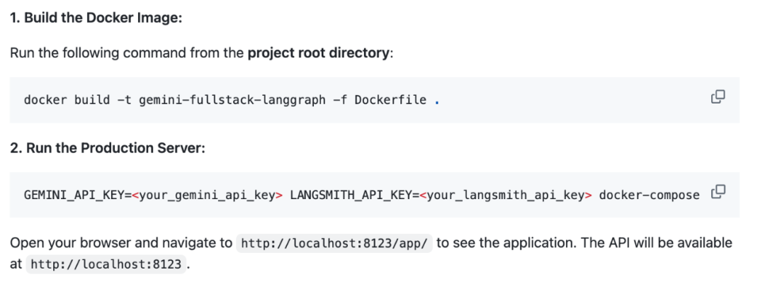
Task: Click the docker build command text
Action: (232, 100)
